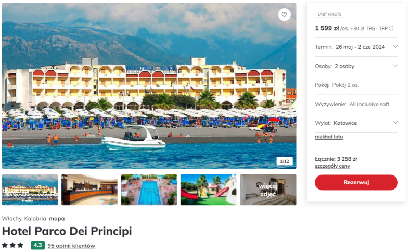Select the swimming pool thumbnail
The width and height of the screenshot is (411, 252).
click(149, 190)
